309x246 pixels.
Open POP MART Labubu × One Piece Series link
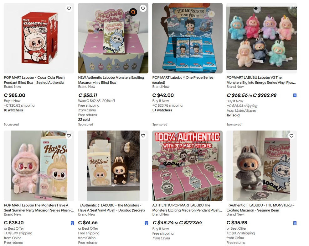pos(183,80)
